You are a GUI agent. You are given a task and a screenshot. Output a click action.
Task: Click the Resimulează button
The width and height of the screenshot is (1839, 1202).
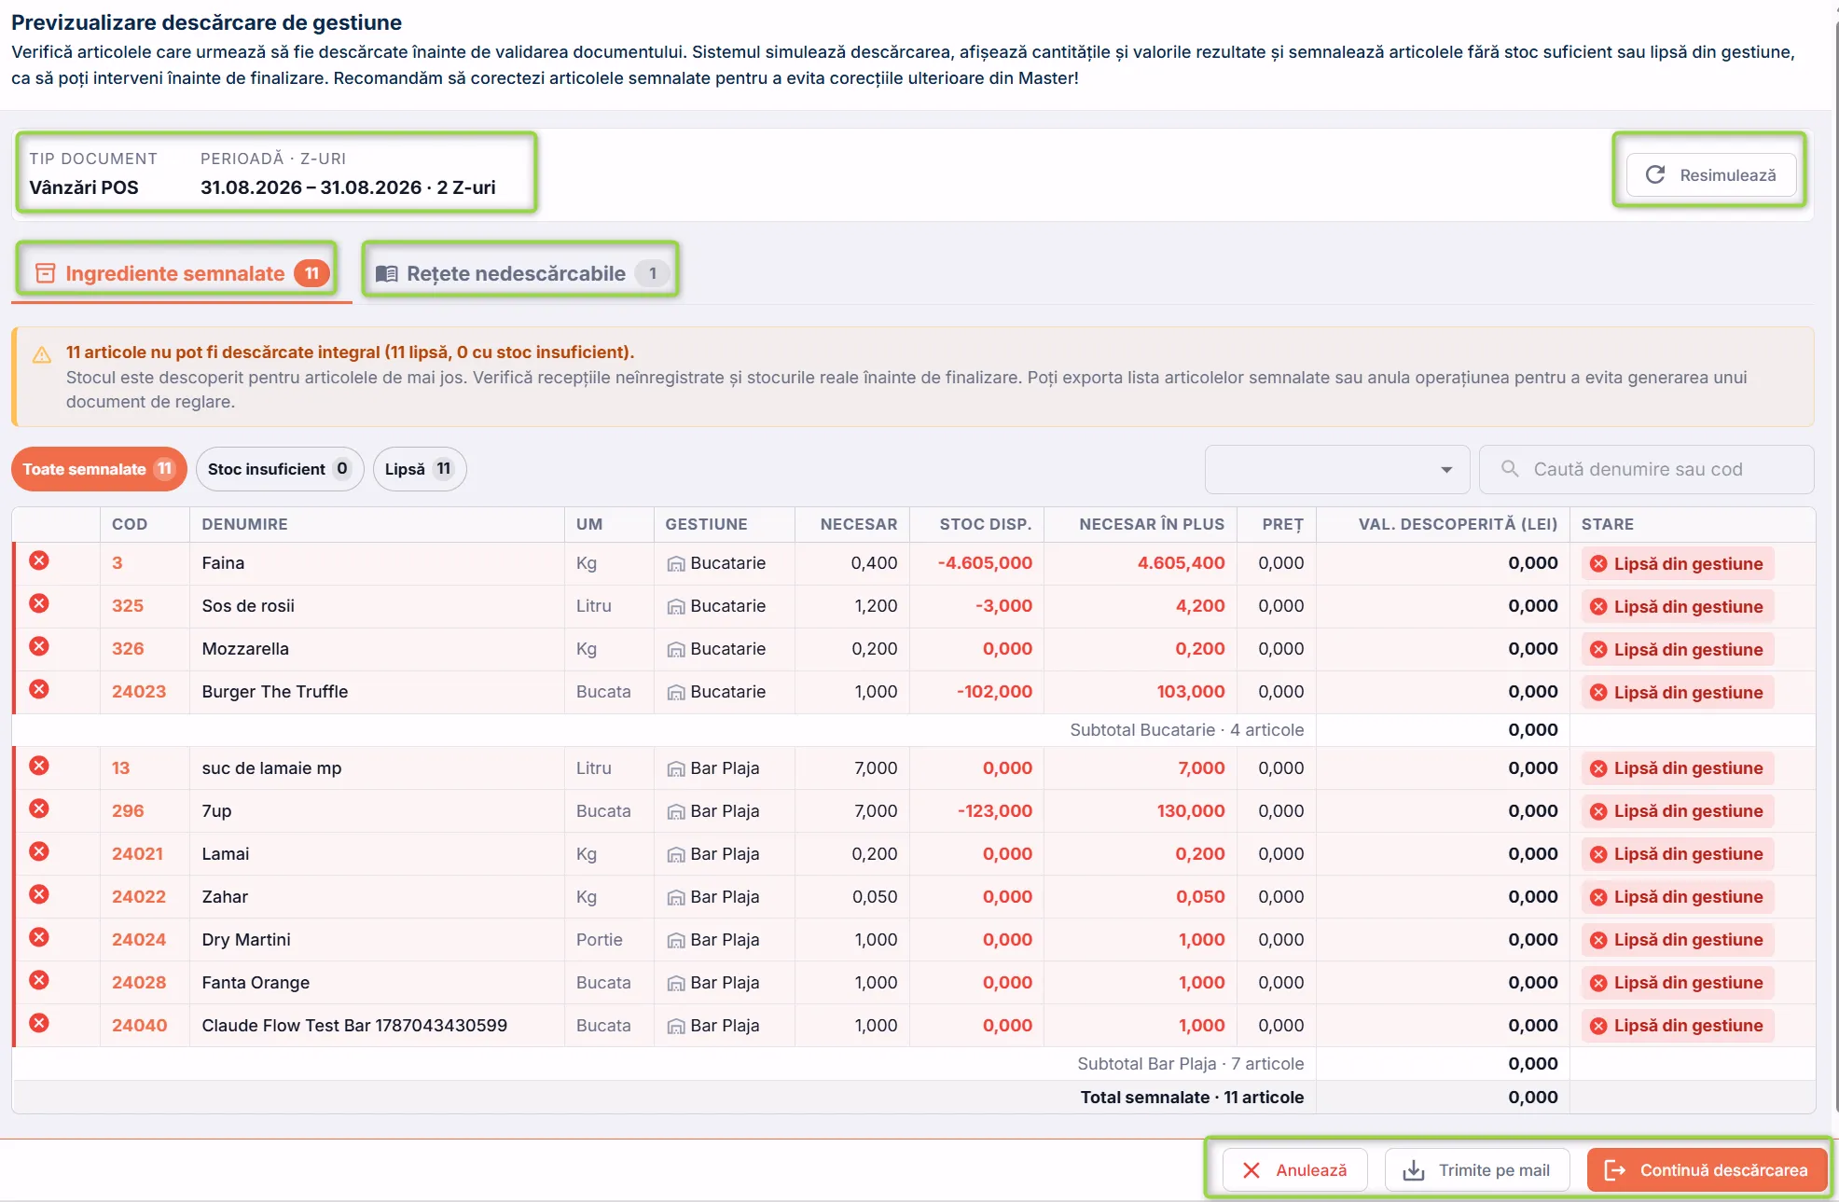tap(1711, 175)
